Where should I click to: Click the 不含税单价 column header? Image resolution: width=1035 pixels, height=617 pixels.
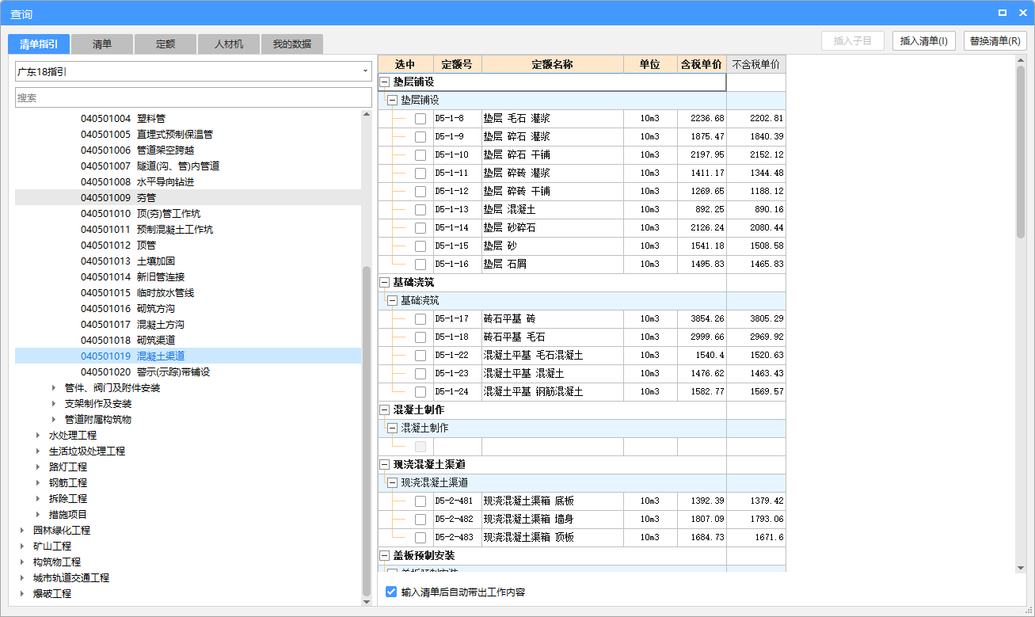[x=755, y=64]
